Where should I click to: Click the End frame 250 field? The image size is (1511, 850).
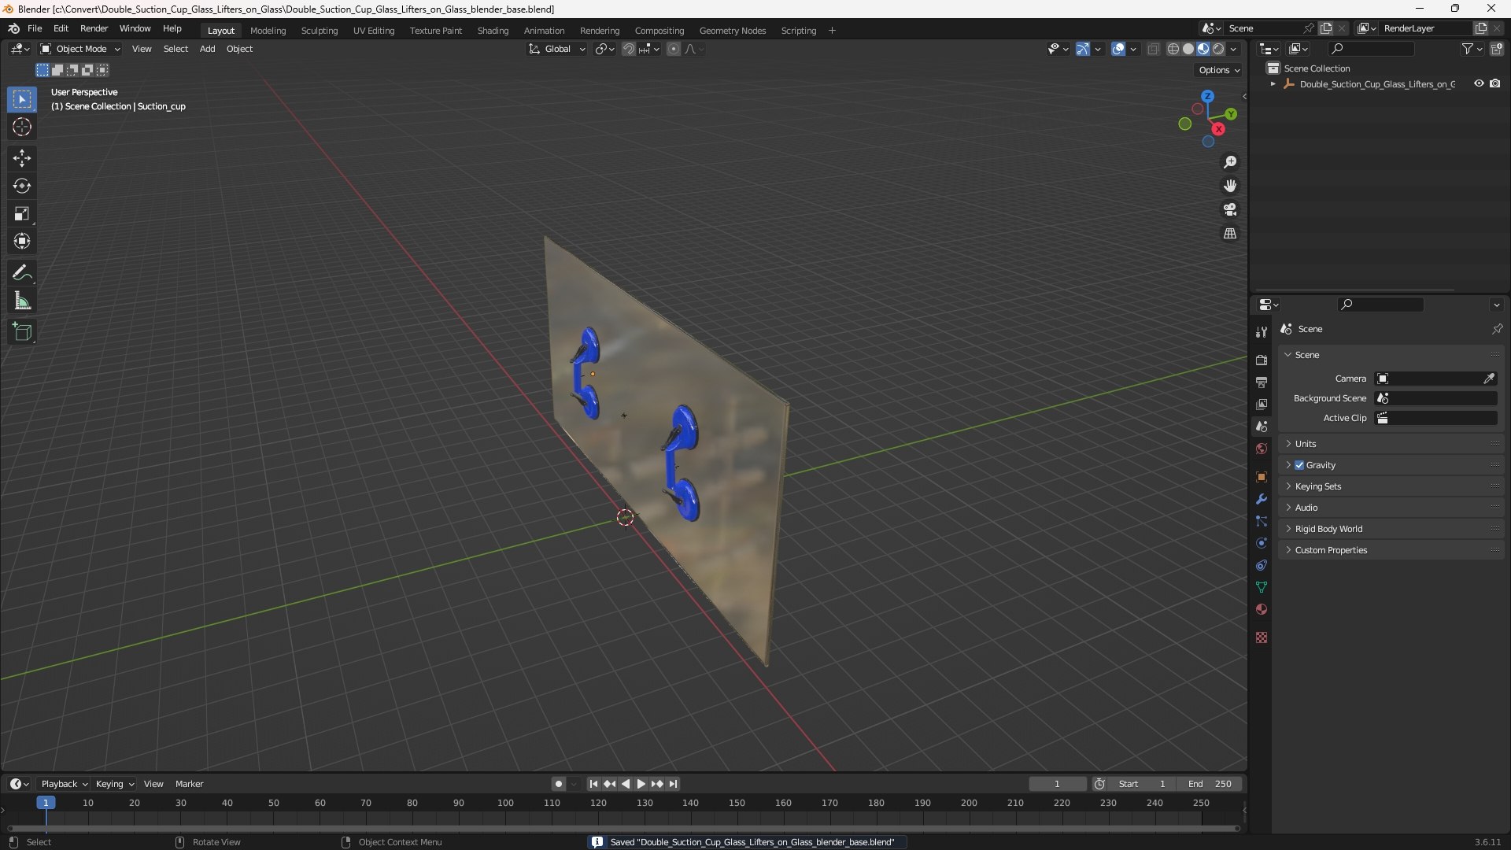tap(1210, 784)
